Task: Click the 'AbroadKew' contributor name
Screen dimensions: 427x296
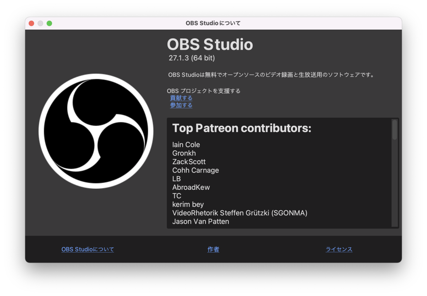Action: (x=191, y=187)
